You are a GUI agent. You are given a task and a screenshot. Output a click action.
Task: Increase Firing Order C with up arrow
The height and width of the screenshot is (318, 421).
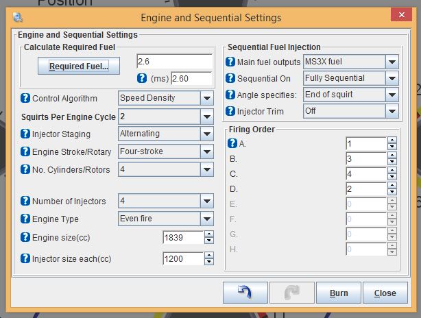click(392, 171)
